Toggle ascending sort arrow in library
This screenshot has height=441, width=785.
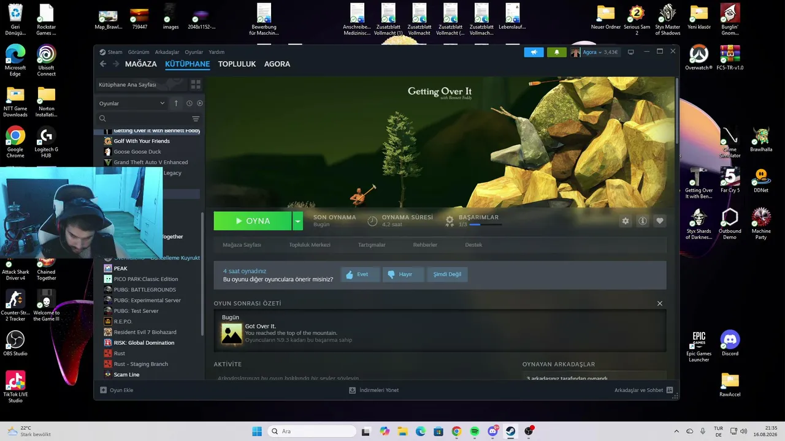pos(176,104)
